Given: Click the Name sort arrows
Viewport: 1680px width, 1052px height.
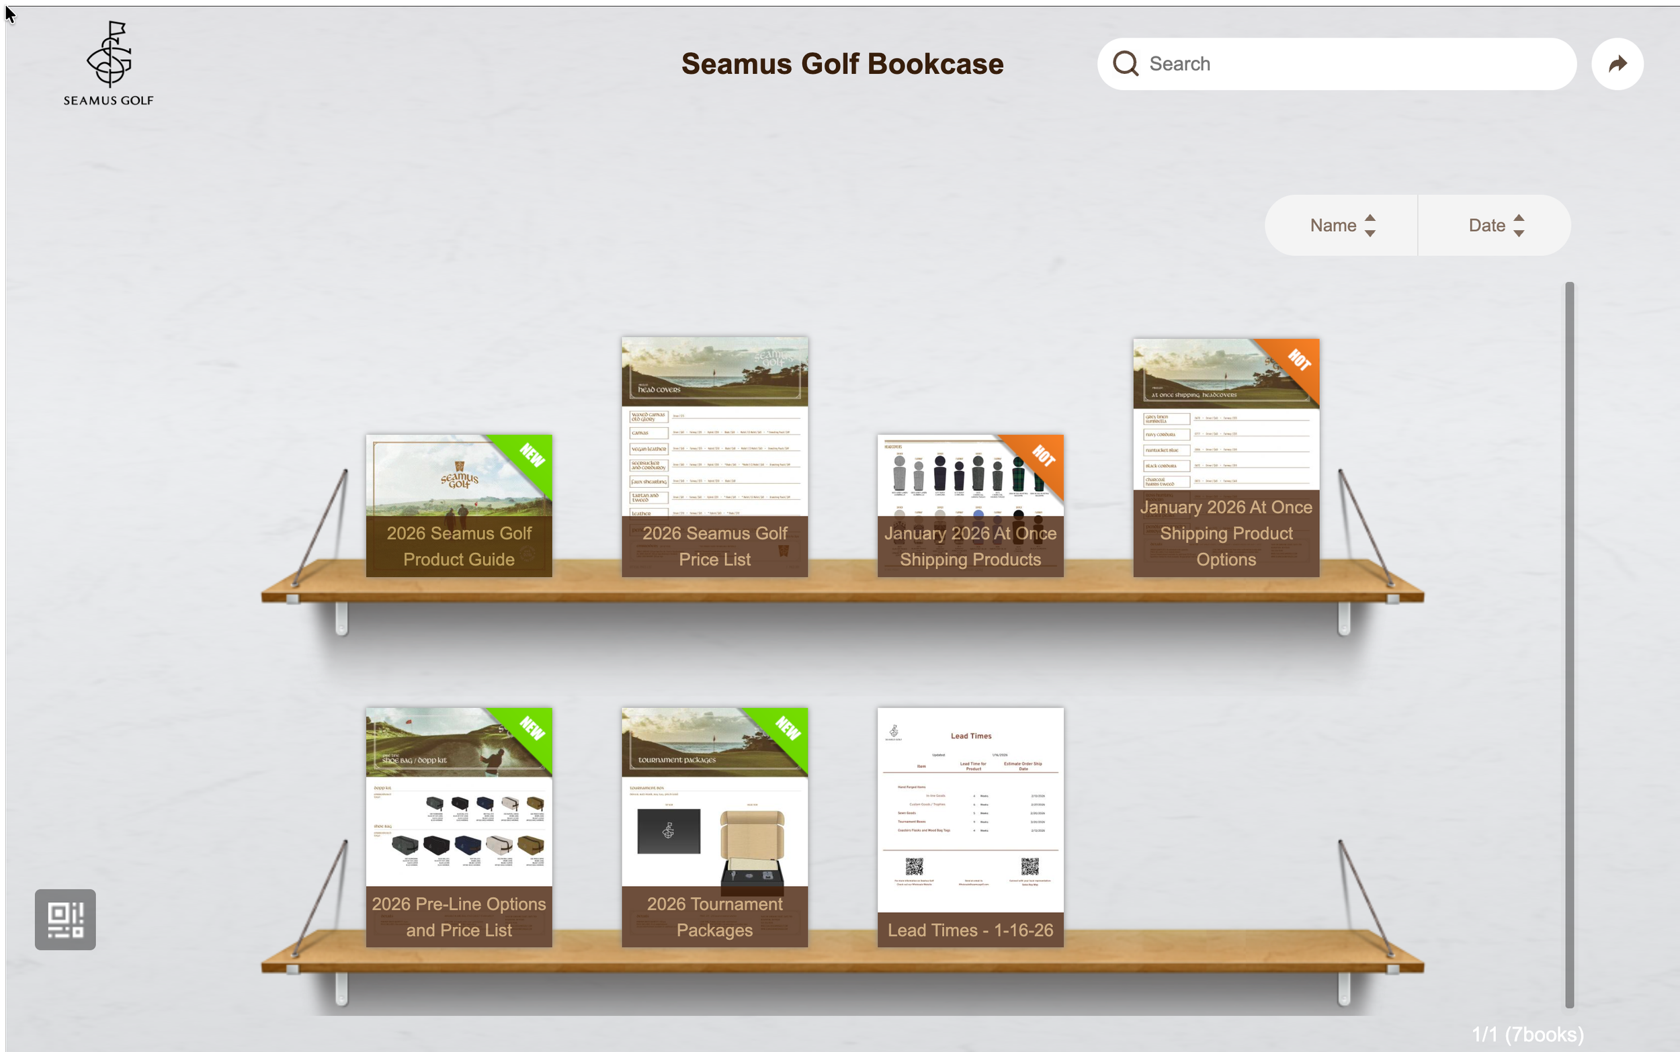Looking at the screenshot, I should click(x=1370, y=226).
